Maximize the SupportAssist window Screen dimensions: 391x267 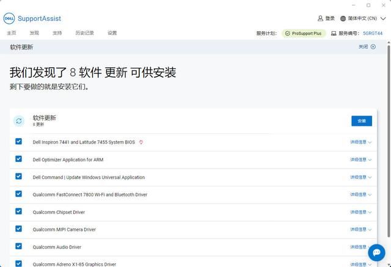(368, 5)
